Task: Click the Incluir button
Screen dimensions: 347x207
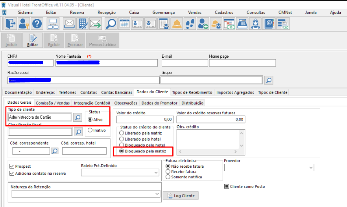Action: pos(11,40)
